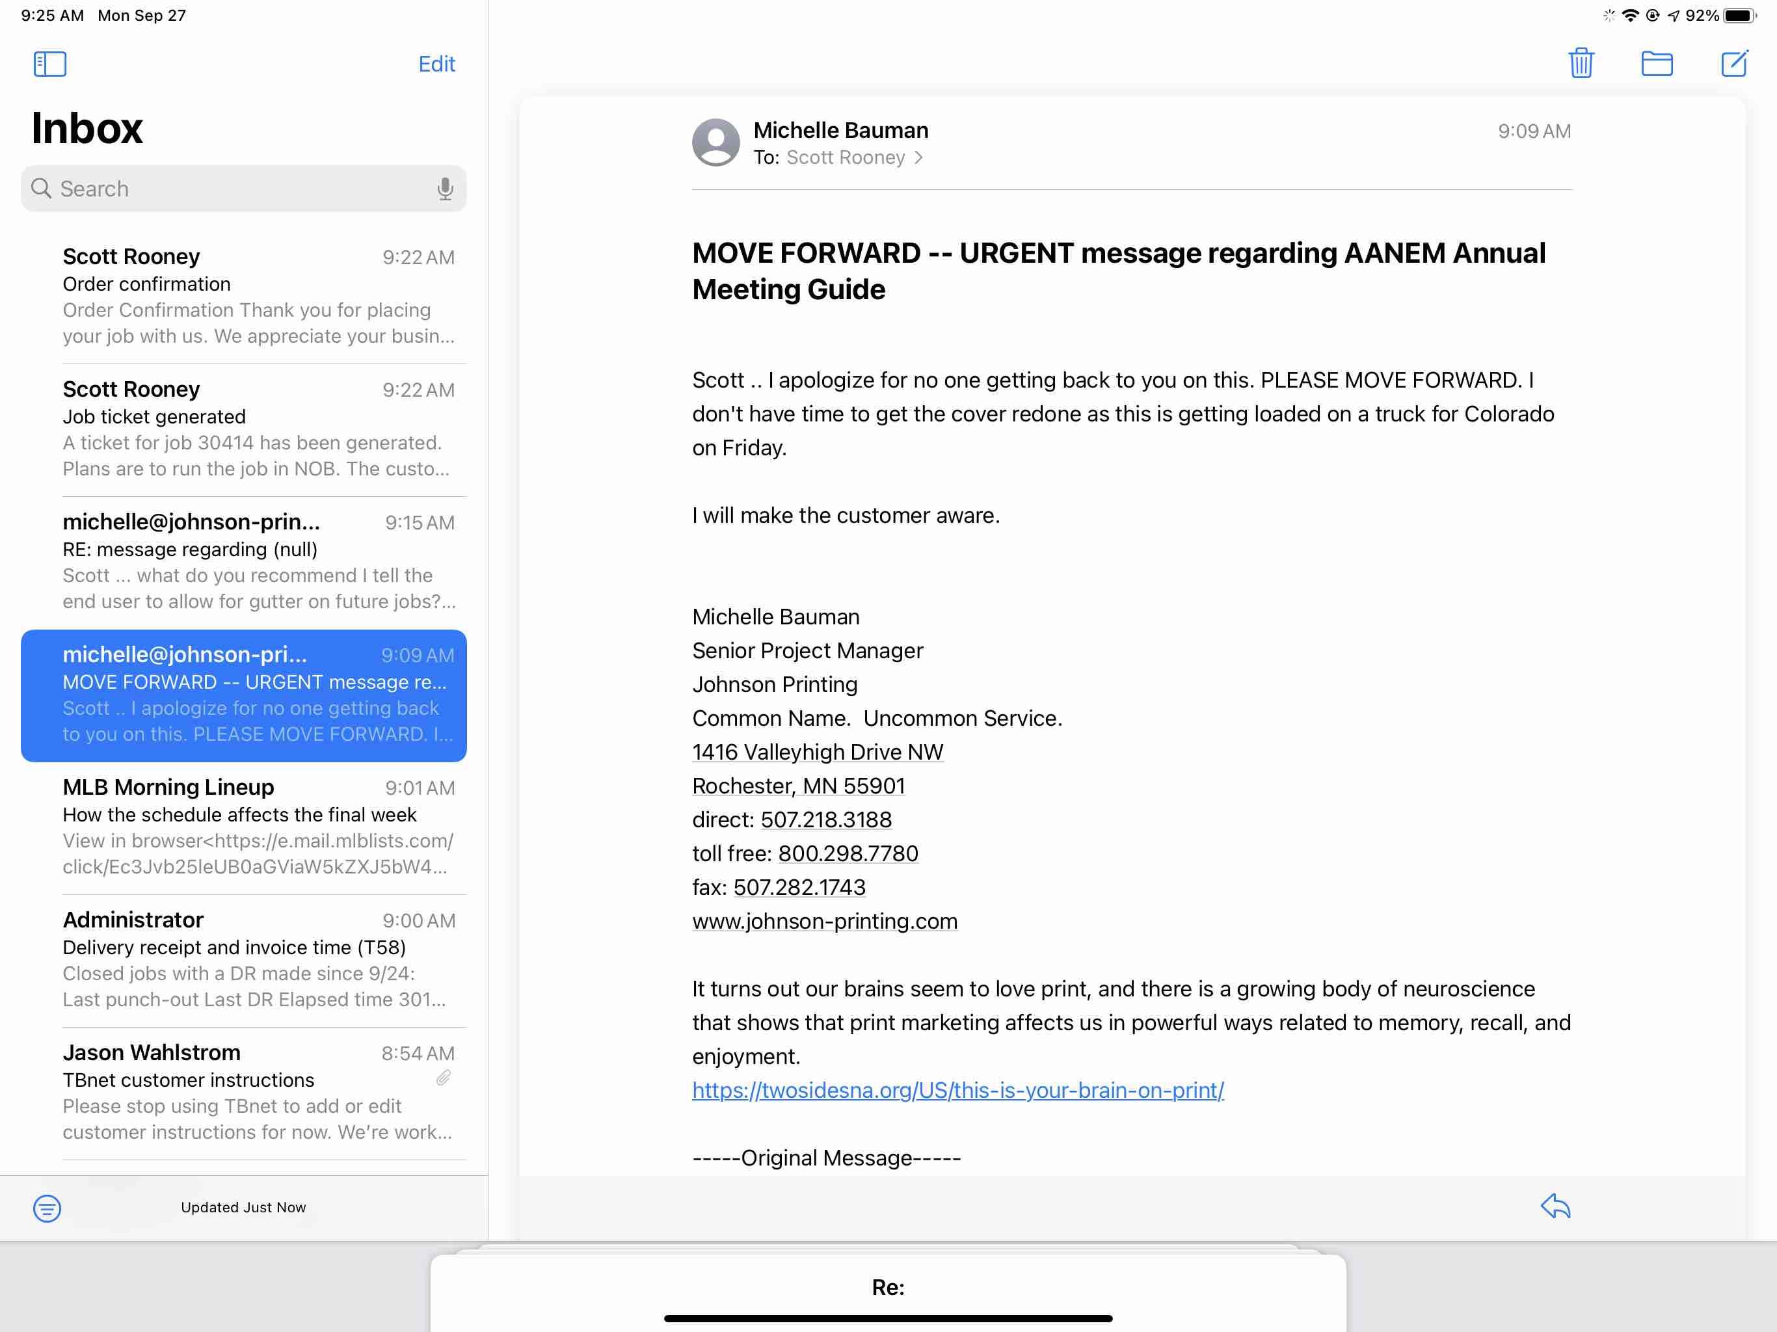Tap the trash icon to delete message
The image size is (1777, 1332).
(x=1581, y=64)
